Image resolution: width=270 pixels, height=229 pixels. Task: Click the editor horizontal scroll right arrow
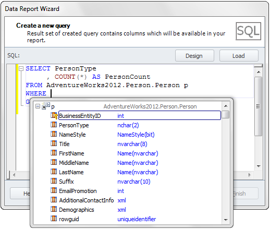250,175
